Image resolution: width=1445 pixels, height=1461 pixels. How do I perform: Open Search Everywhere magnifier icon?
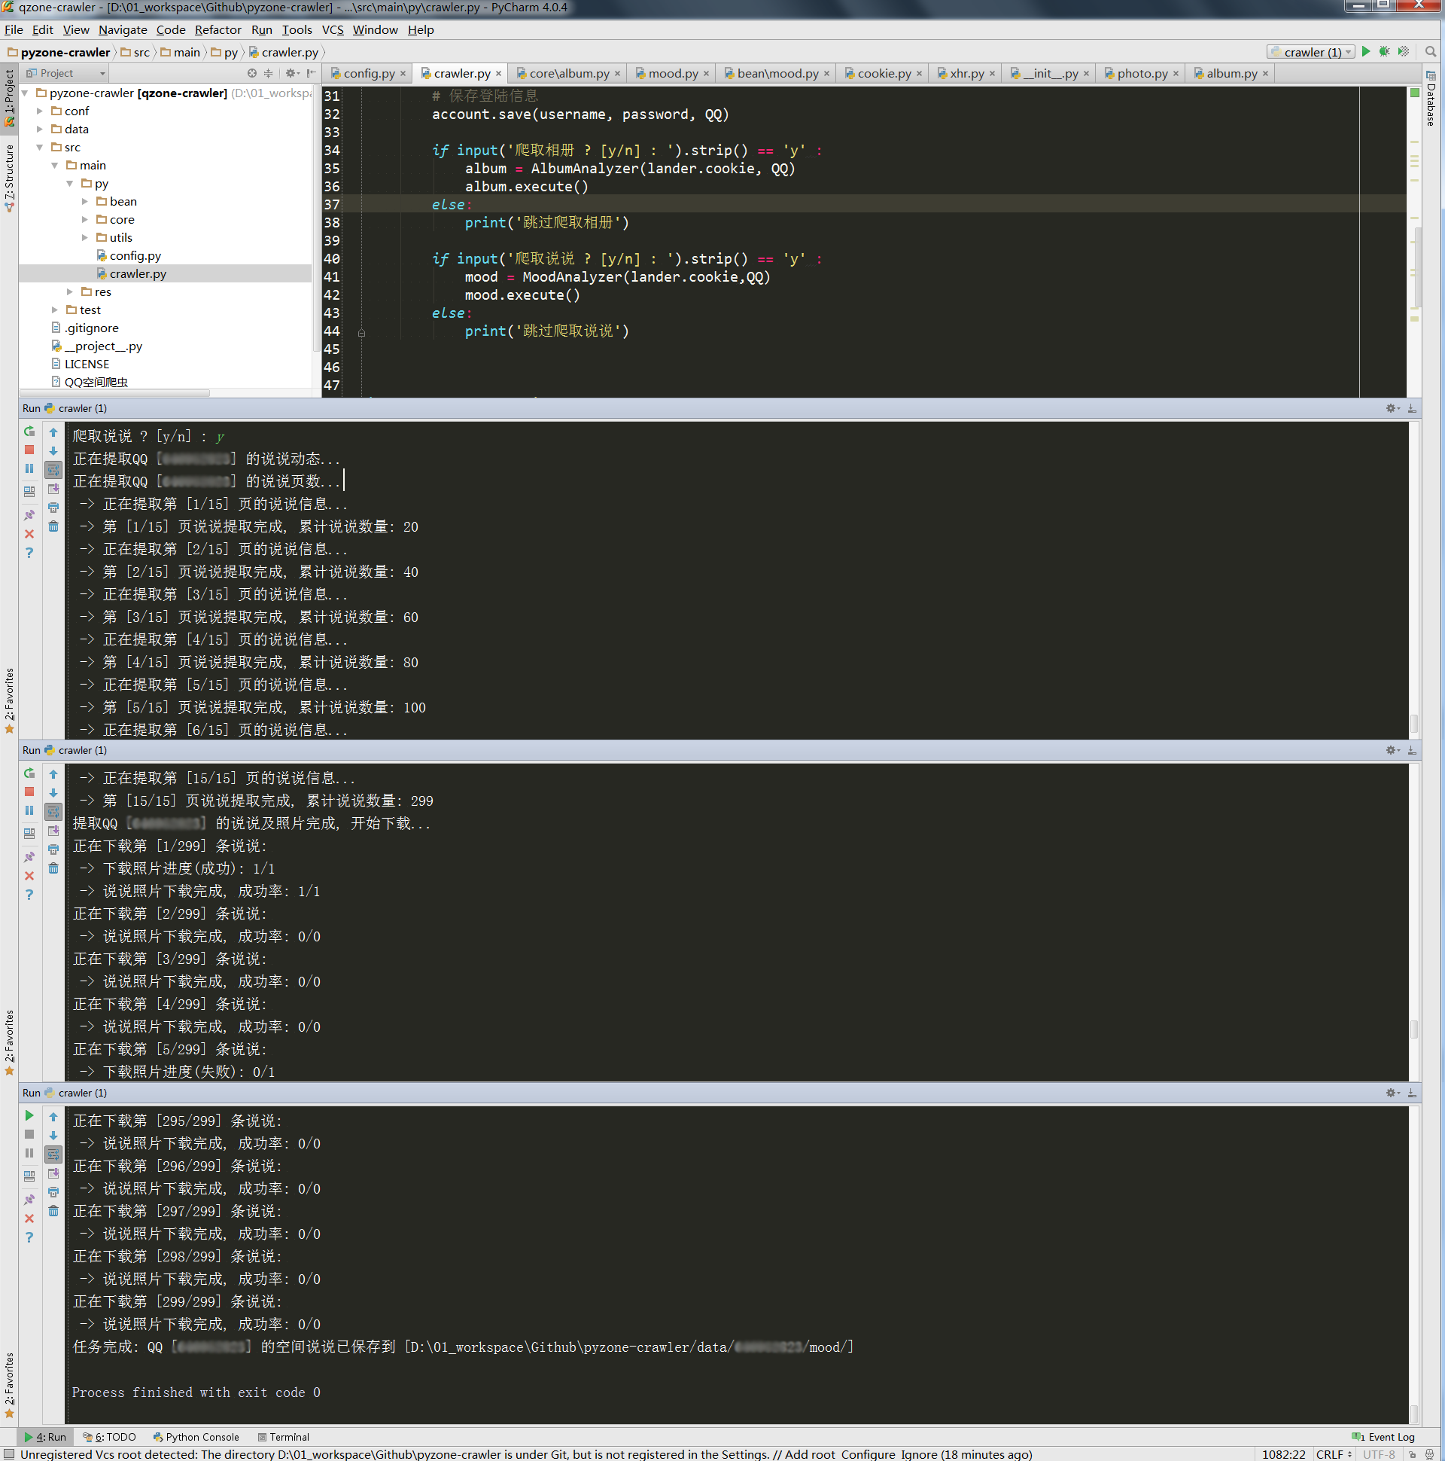point(1430,51)
